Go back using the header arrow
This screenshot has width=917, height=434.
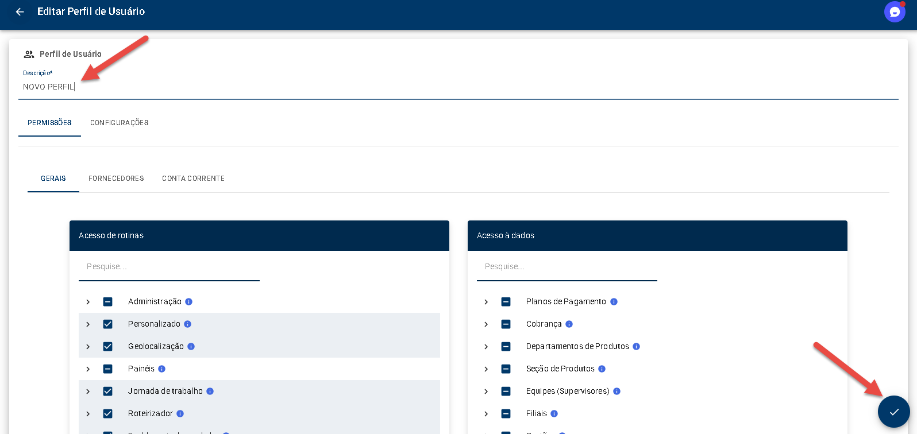[20, 11]
